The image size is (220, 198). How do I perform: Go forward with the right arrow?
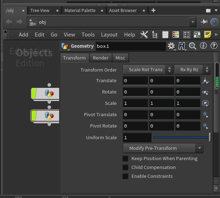(x=19, y=22)
